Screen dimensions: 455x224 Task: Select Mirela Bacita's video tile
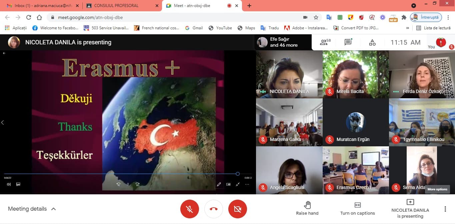click(x=356, y=74)
